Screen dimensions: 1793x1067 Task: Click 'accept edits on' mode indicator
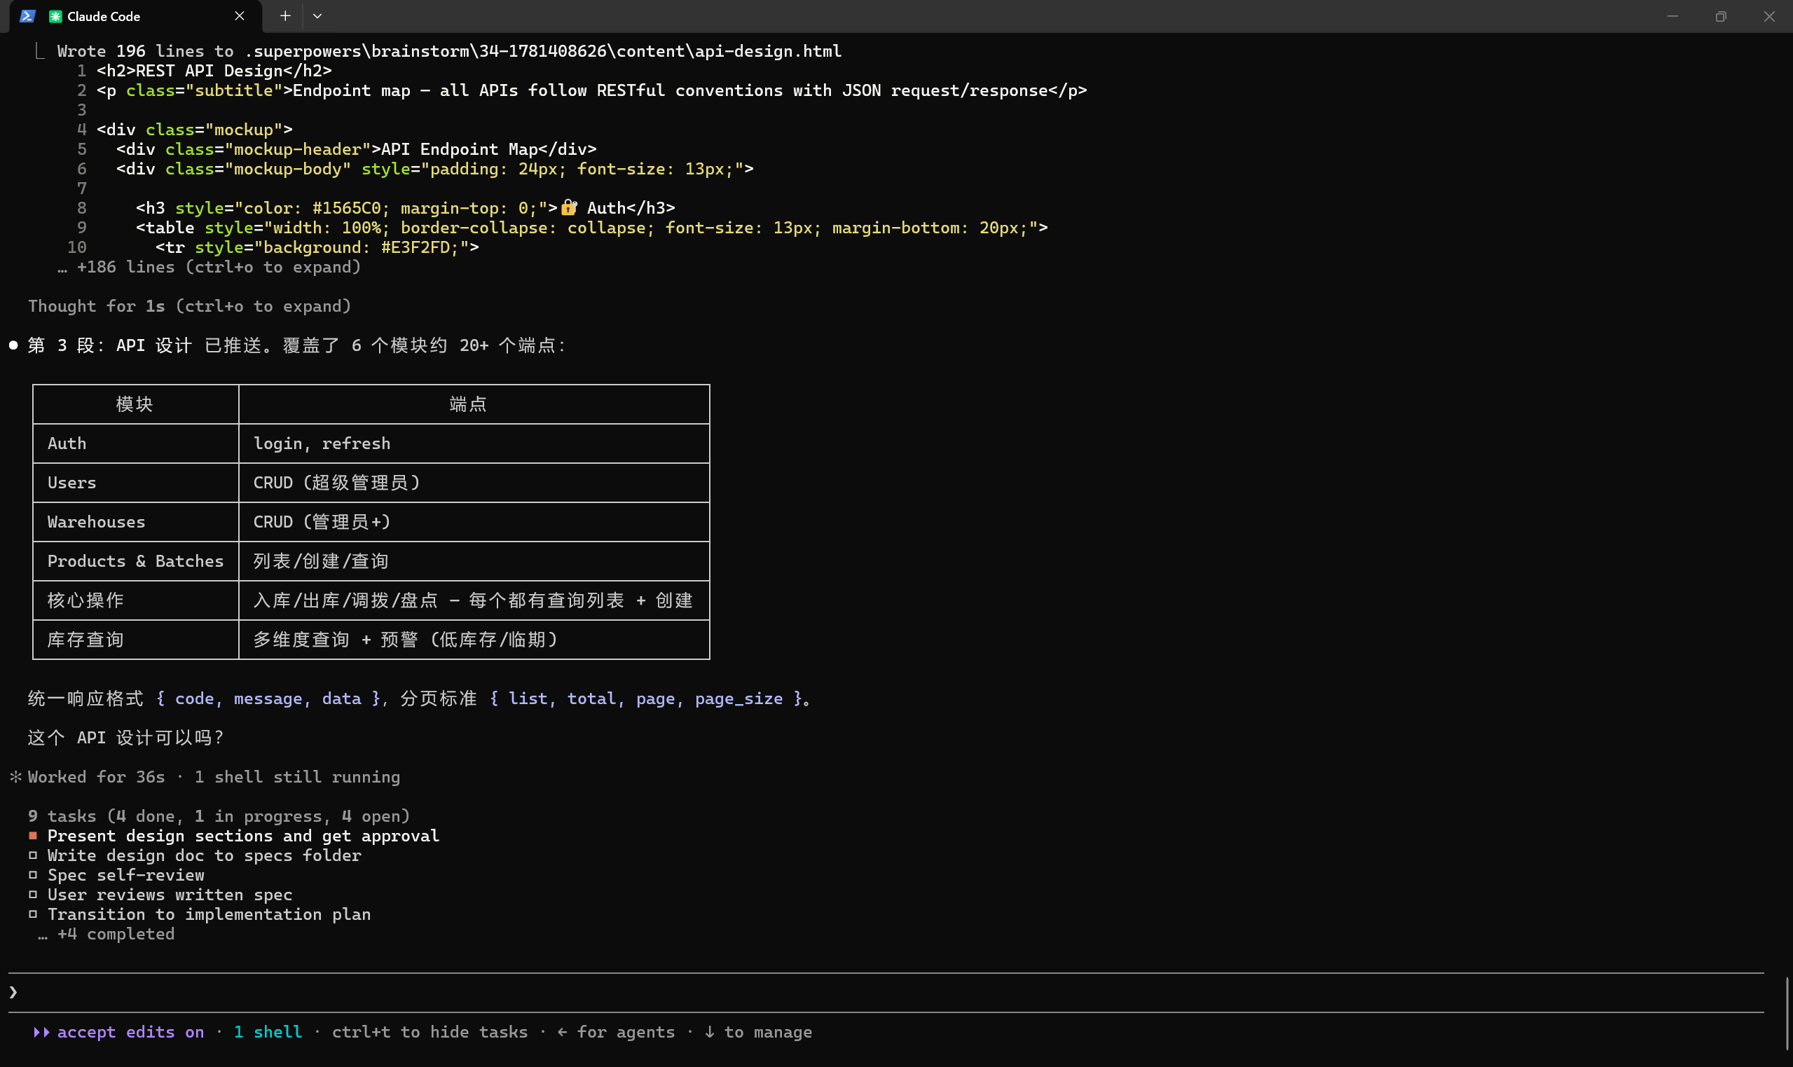coord(119,1032)
